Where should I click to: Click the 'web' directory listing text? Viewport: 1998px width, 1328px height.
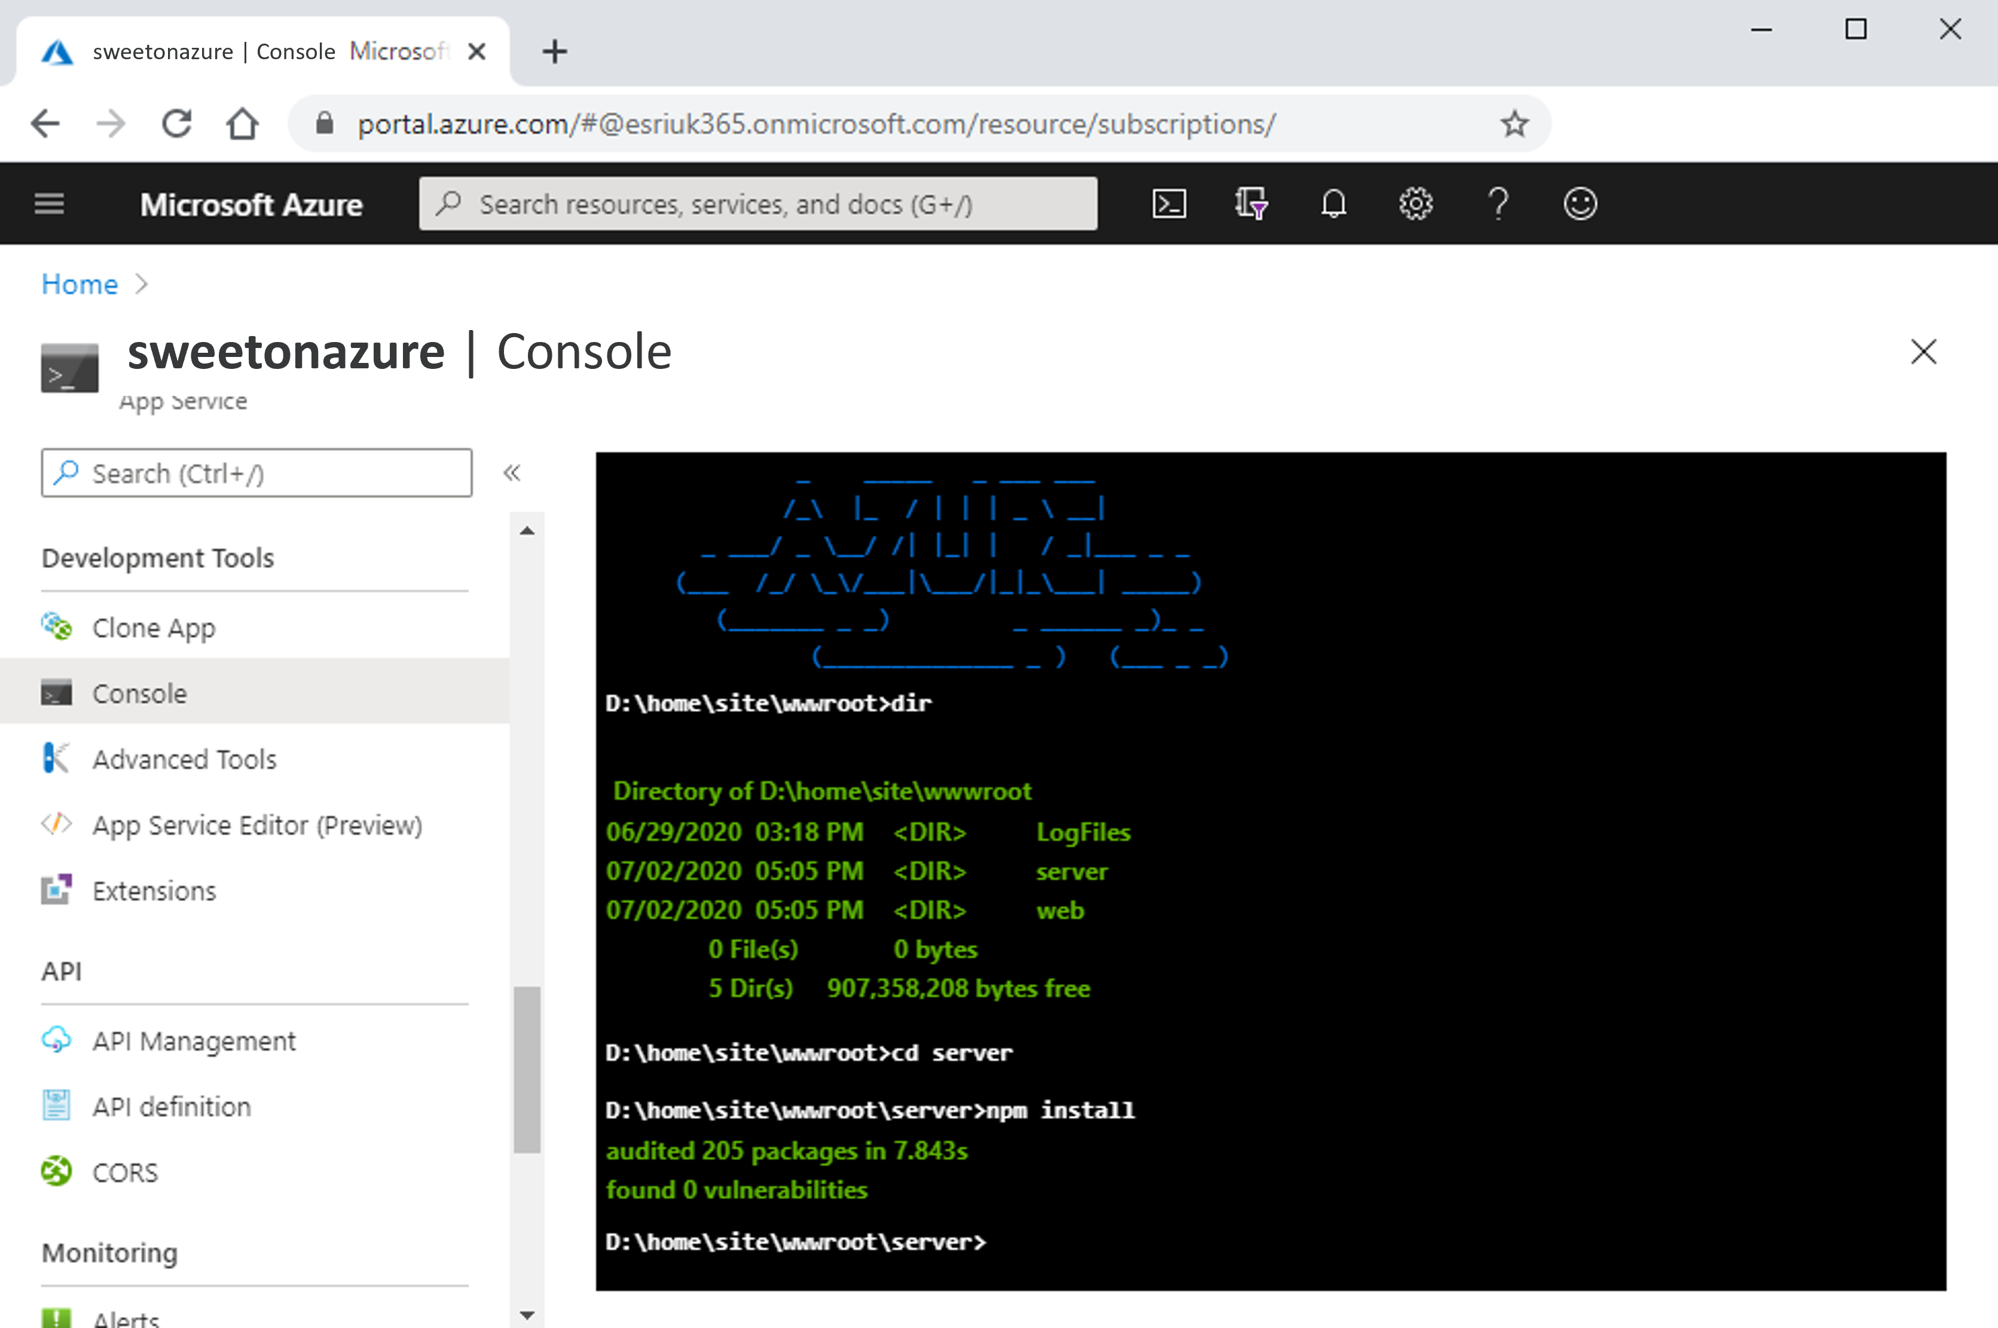[x=1059, y=911]
